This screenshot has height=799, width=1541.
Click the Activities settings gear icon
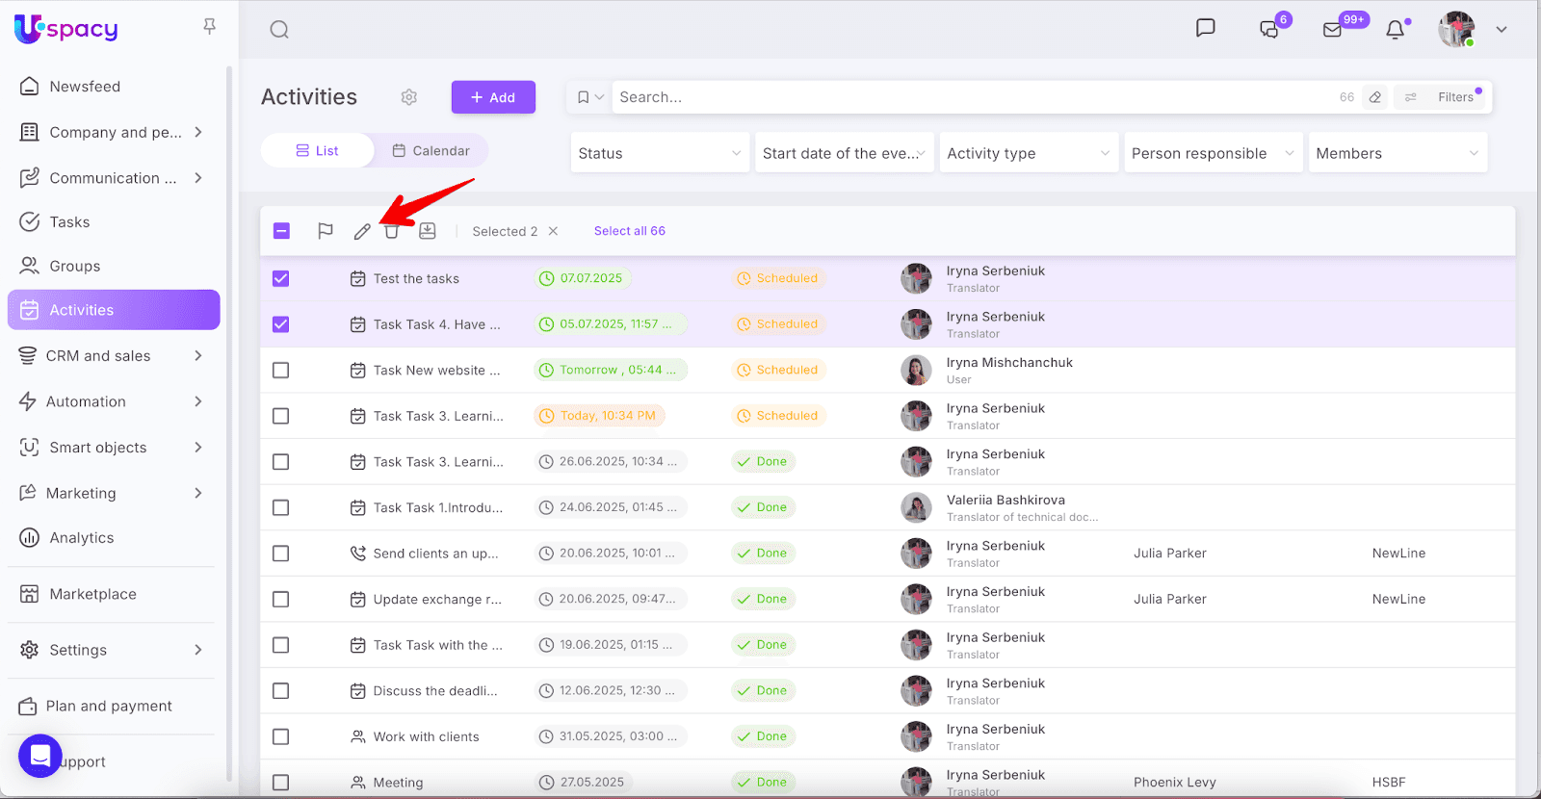click(x=409, y=97)
